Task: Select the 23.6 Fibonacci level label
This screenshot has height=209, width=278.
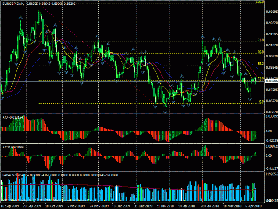Action: (261, 78)
